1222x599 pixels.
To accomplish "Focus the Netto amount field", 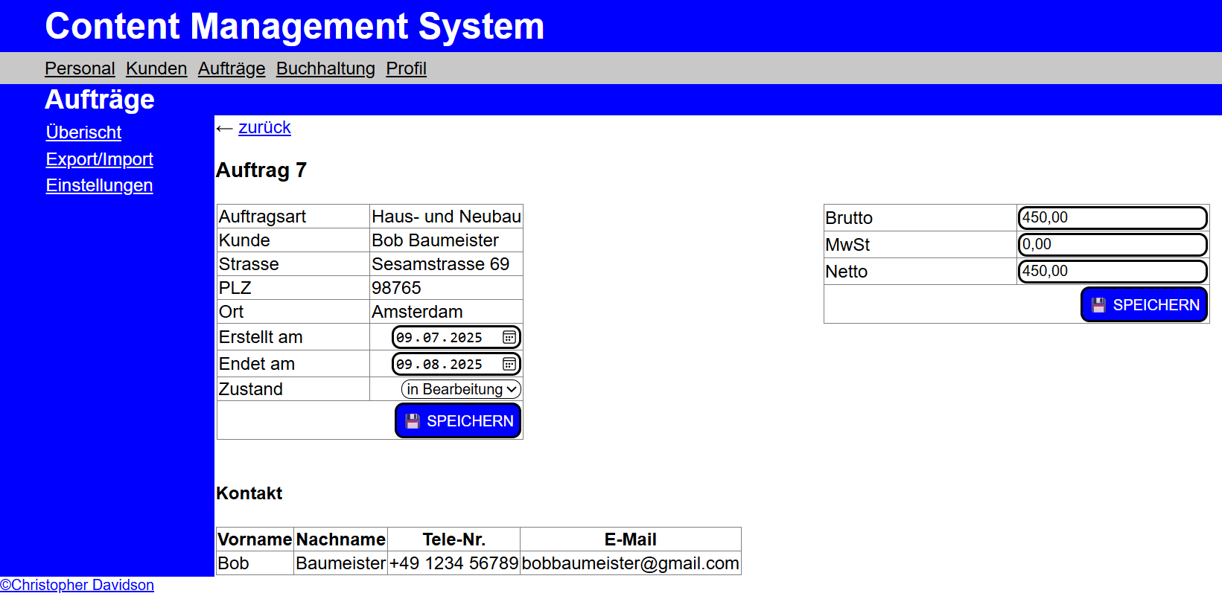I will pyautogui.click(x=1112, y=272).
